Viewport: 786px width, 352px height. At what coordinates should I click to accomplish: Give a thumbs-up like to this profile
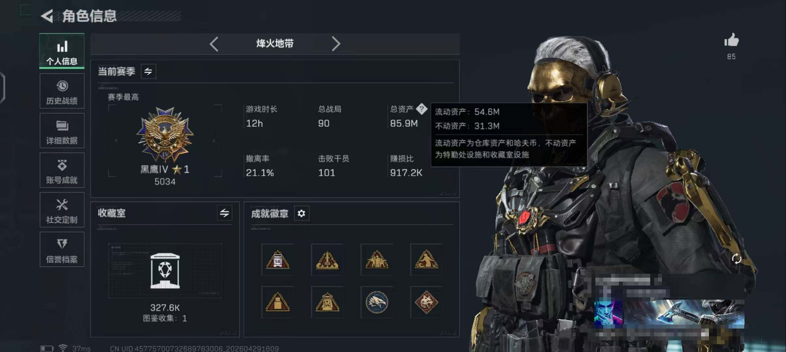point(731,40)
